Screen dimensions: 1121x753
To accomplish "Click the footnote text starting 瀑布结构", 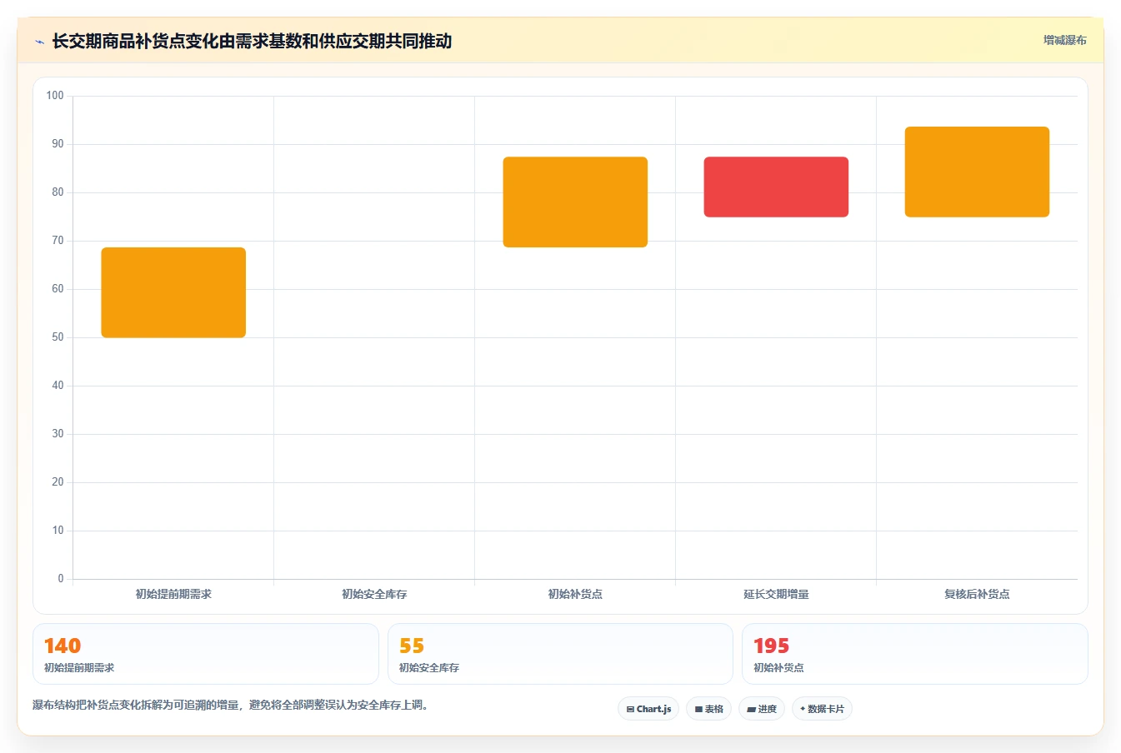I will (231, 705).
